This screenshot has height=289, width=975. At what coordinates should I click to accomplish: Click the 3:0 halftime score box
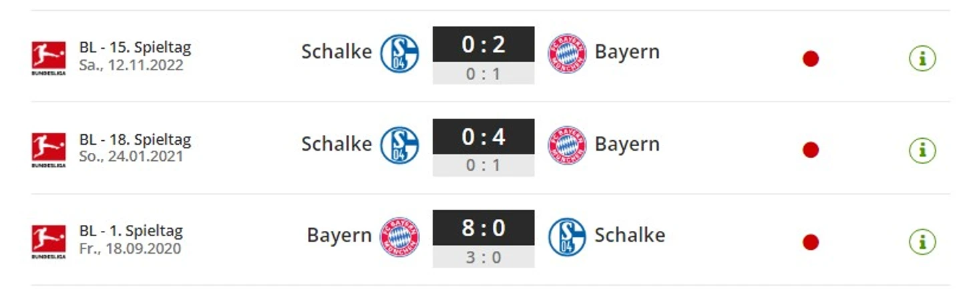(x=483, y=257)
